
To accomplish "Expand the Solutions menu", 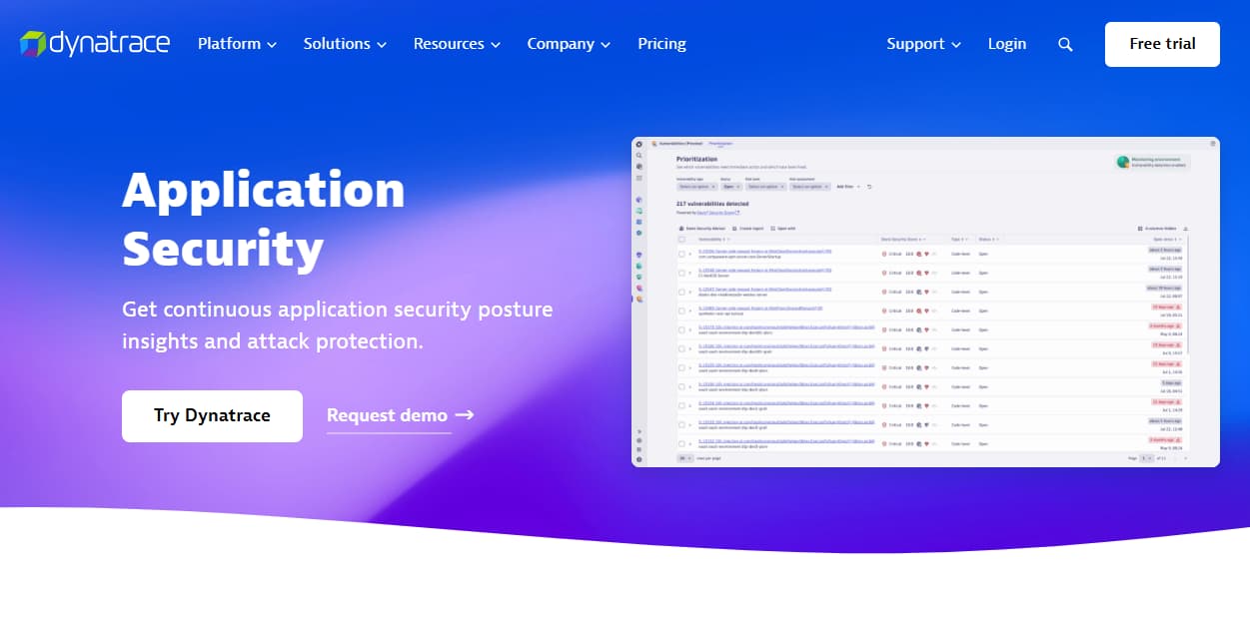I will tap(346, 44).
